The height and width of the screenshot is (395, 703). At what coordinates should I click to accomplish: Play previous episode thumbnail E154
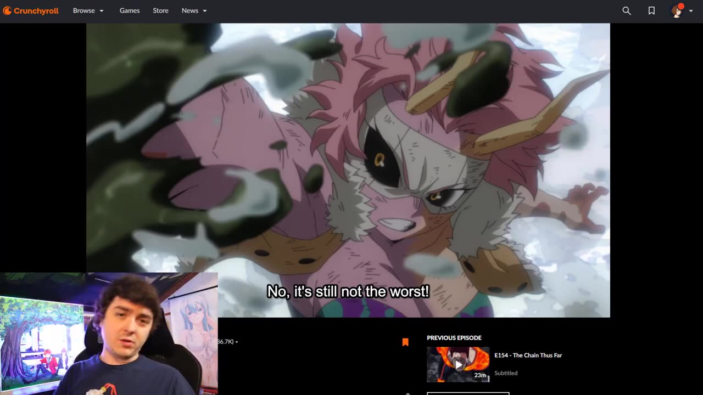tap(458, 364)
